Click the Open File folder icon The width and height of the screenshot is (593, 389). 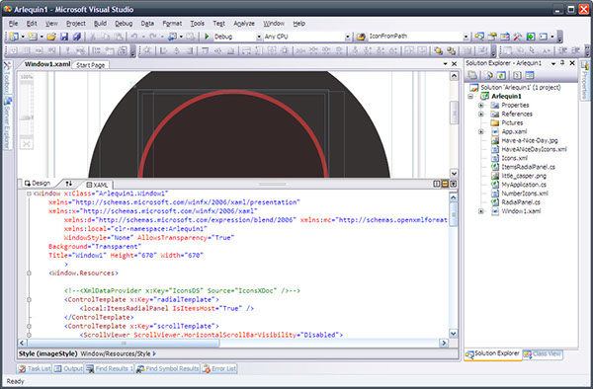pyautogui.click(x=51, y=37)
